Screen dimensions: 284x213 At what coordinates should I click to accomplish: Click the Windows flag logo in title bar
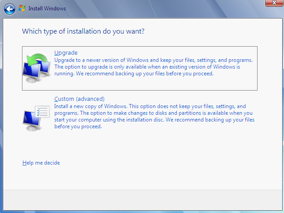[x=22, y=9]
